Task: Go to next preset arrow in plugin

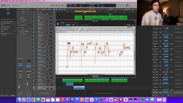Action: click(64, 25)
